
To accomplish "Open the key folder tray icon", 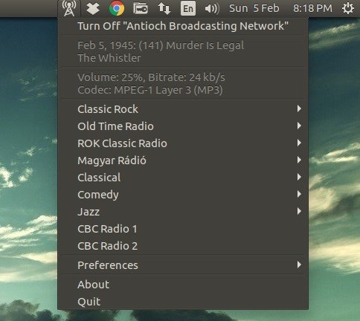I will pos(141,8).
